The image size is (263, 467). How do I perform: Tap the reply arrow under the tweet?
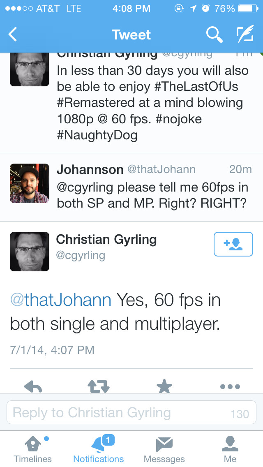point(33,386)
